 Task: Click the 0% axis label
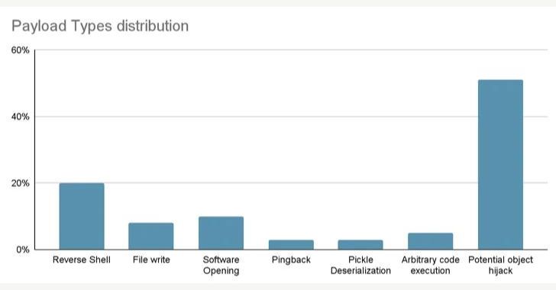pyautogui.click(x=22, y=250)
